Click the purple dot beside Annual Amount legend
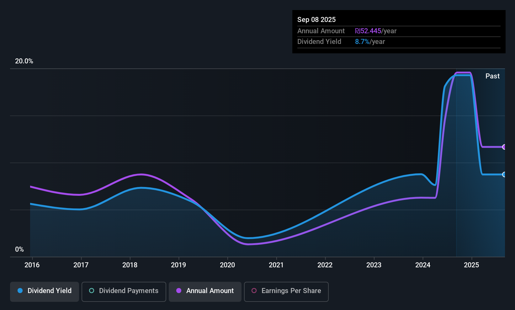 point(179,291)
